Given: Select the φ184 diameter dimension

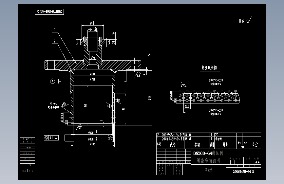Looking at the screenshot, I should (x=93, y=74).
